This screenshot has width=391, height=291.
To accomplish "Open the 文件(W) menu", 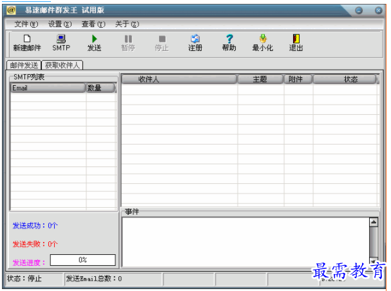I will (26, 25).
